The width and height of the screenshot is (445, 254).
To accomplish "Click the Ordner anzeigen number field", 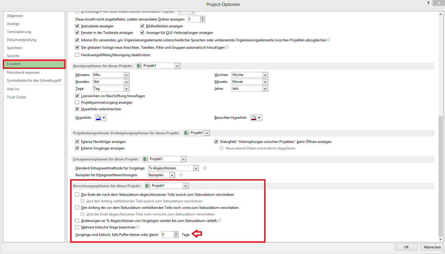I will [194, 19].
